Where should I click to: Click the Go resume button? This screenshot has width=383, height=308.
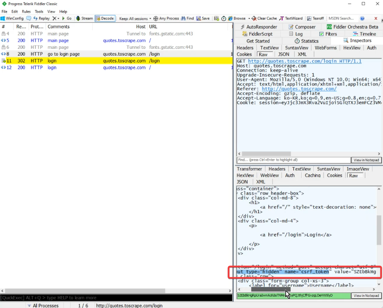coord(67,18)
